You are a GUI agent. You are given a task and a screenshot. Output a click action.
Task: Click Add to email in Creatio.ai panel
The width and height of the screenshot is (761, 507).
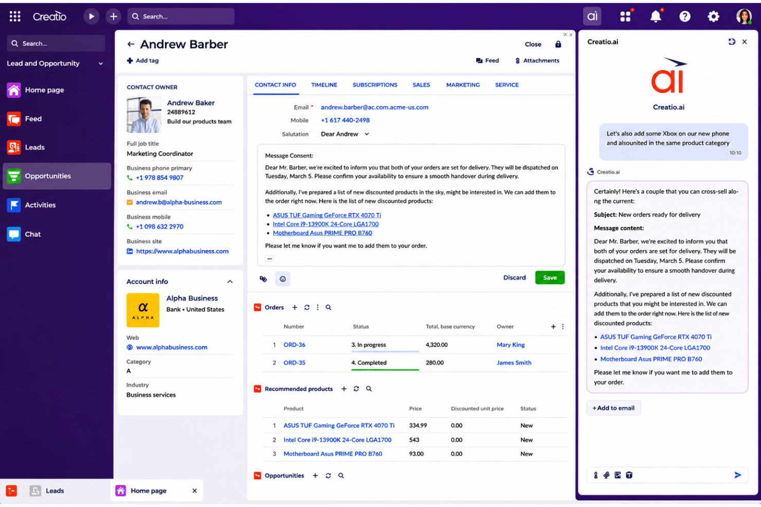(x=613, y=408)
